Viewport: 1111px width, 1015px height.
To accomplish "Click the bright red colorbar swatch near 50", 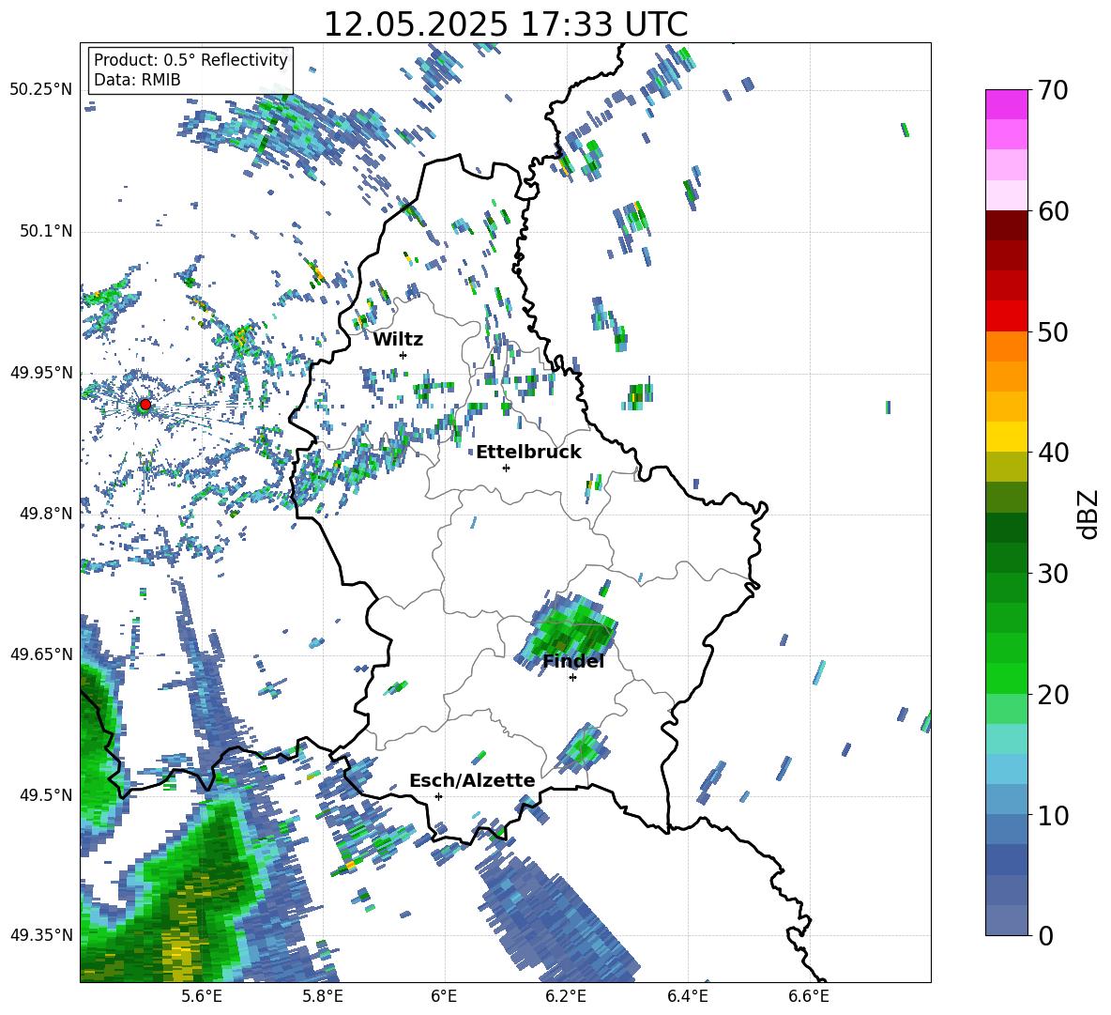I will (1006, 316).
